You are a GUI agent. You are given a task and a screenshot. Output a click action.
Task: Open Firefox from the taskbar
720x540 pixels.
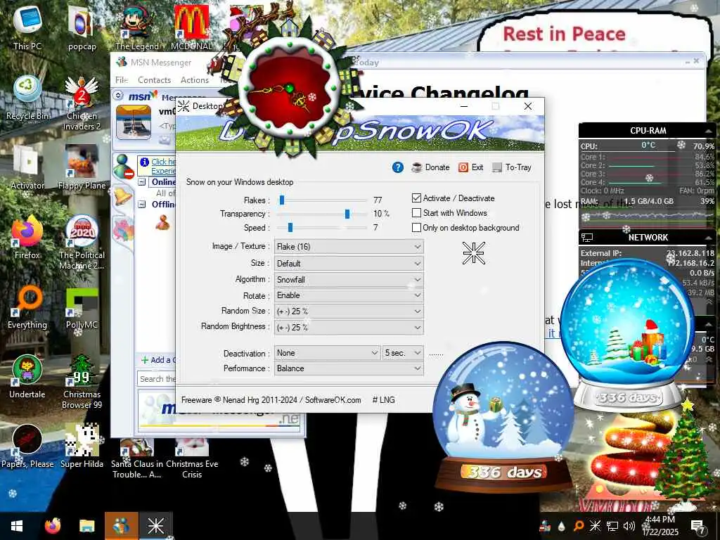(53, 526)
